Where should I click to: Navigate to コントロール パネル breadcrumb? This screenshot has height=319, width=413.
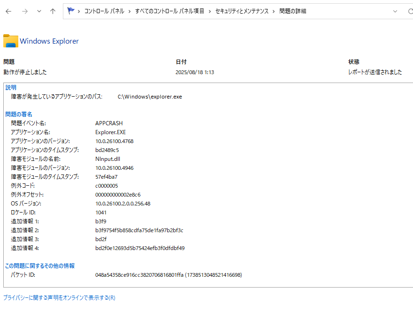[x=104, y=11]
